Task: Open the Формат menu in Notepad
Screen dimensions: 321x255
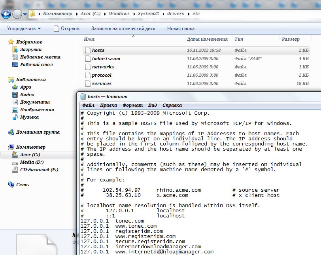Action: (132, 105)
